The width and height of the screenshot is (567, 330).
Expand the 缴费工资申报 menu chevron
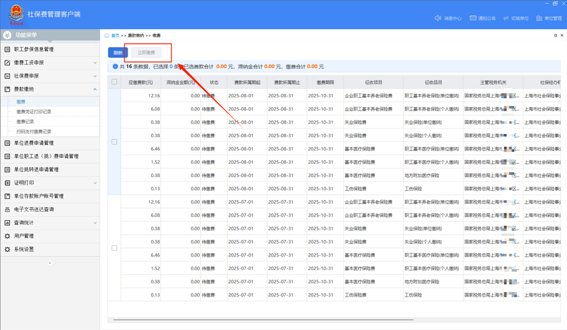[95, 63]
